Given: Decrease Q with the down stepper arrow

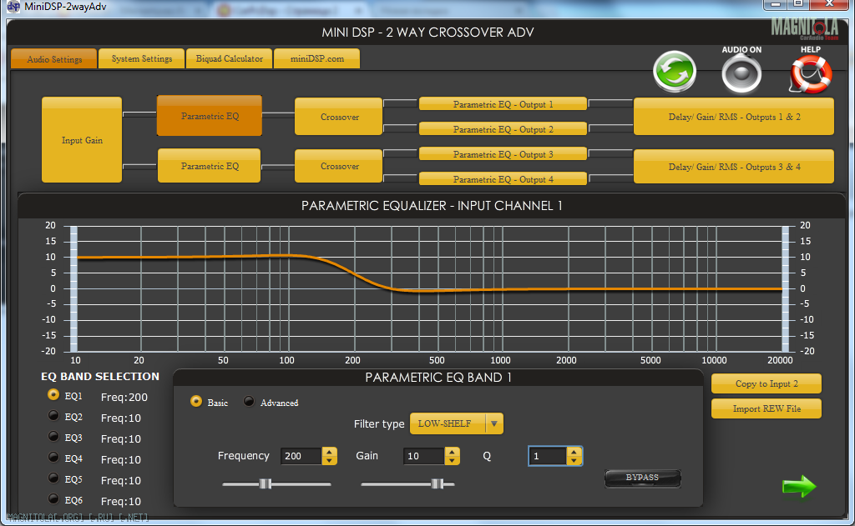Looking at the screenshot, I should (574, 461).
